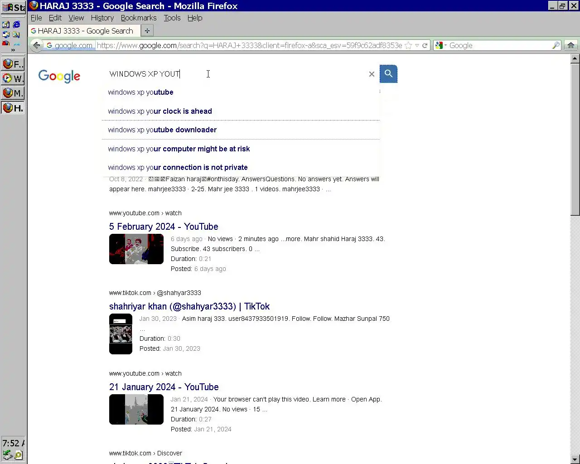Expand hidden quick launch icons chevron
This screenshot has height=464, width=580.
pos(13,50)
